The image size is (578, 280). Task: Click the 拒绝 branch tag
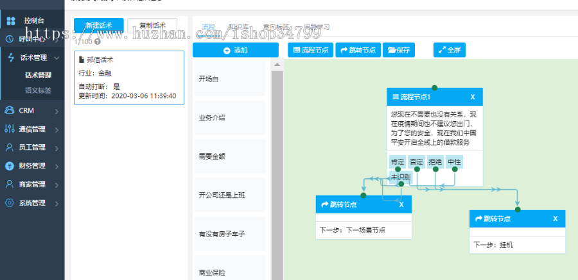[x=435, y=162]
